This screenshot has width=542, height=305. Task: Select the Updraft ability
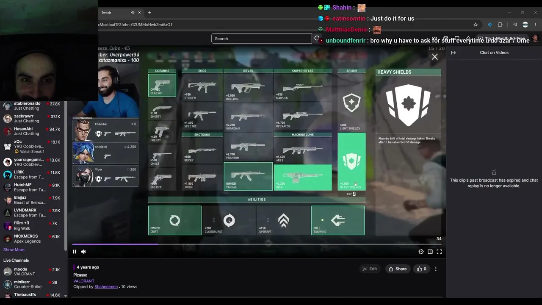click(283, 220)
